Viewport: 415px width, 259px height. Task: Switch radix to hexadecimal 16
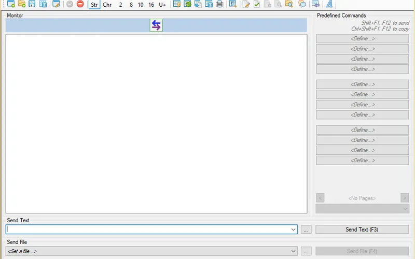click(x=151, y=5)
